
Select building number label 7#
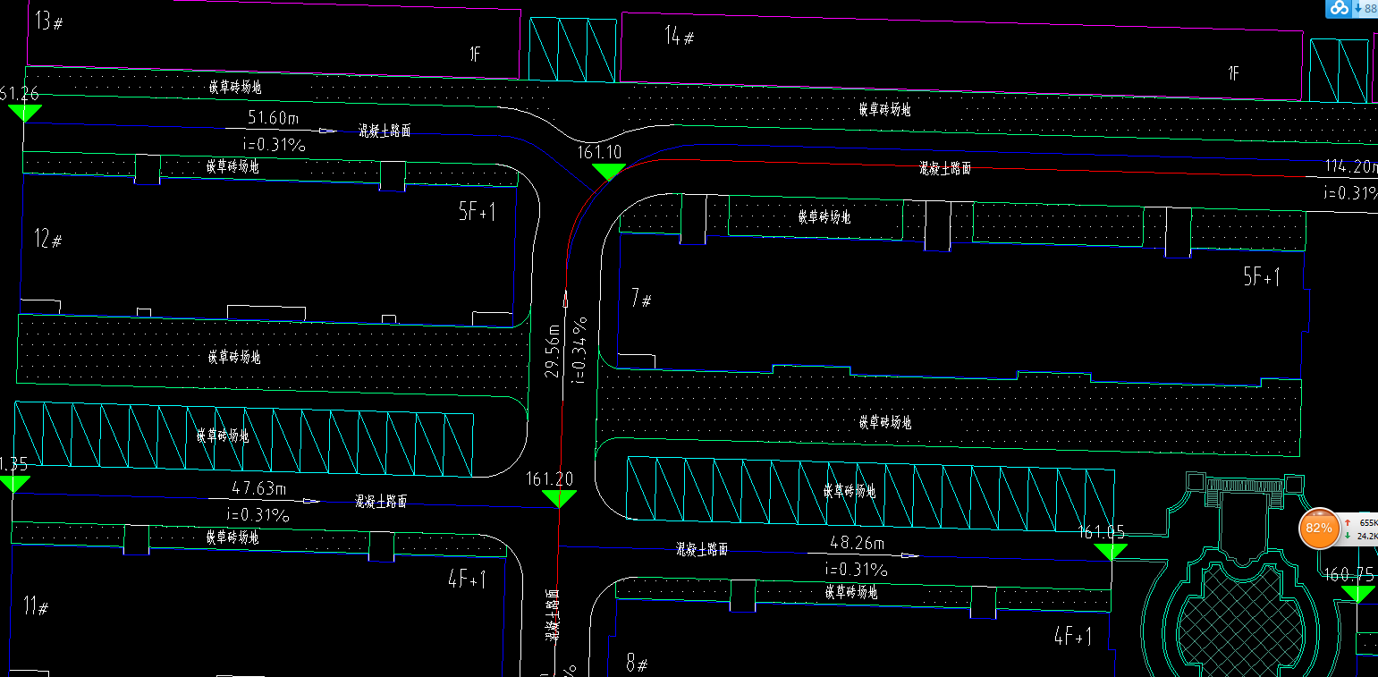(x=641, y=299)
